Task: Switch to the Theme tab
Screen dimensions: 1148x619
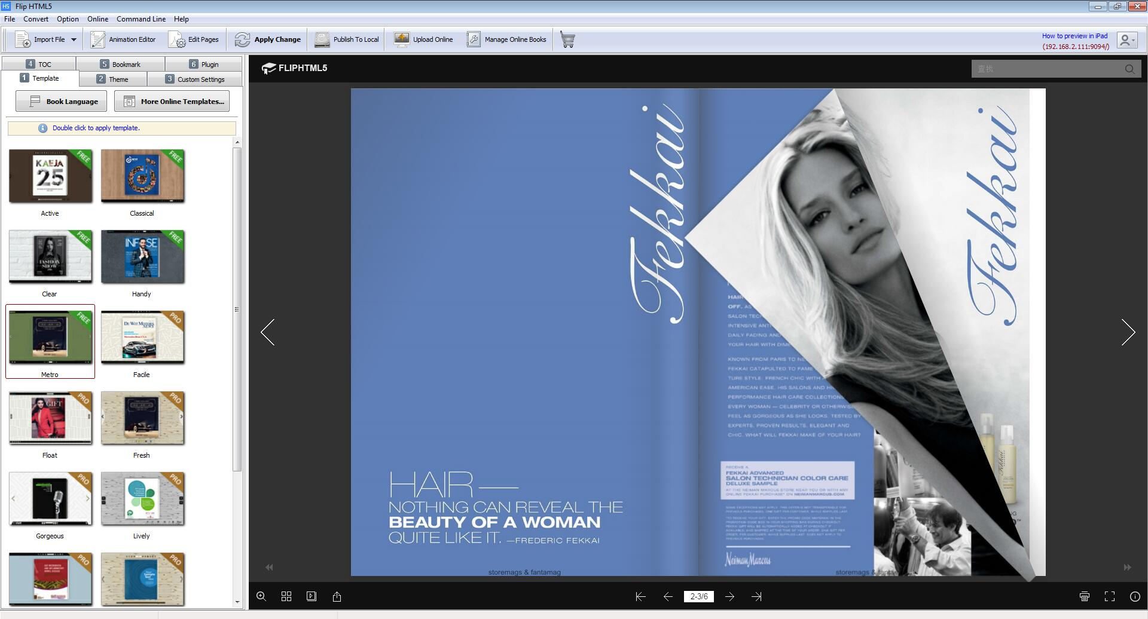Action: (x=113, y=79)
